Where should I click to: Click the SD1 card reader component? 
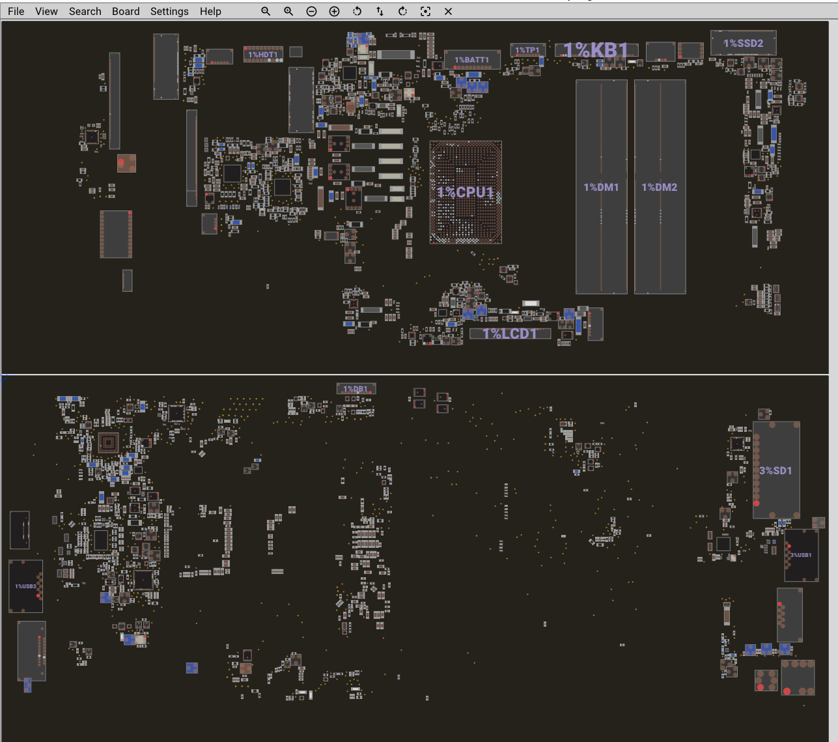(x=776, y=470)
